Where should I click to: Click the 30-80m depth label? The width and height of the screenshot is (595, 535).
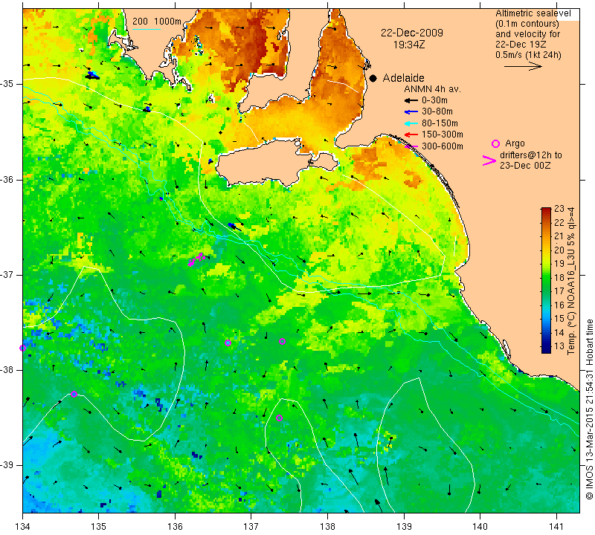point(437,111)
